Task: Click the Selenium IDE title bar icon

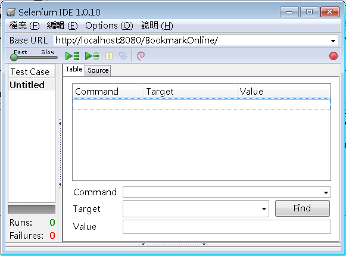Action: pyautogui.click(x=11, y=13)
